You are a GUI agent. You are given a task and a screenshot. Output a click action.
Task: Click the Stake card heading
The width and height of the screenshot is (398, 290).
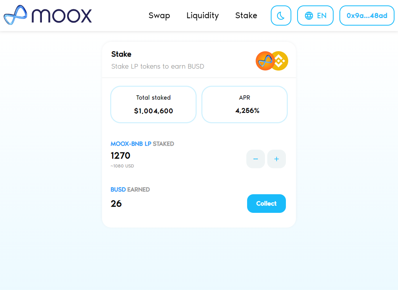click(121, 54)
